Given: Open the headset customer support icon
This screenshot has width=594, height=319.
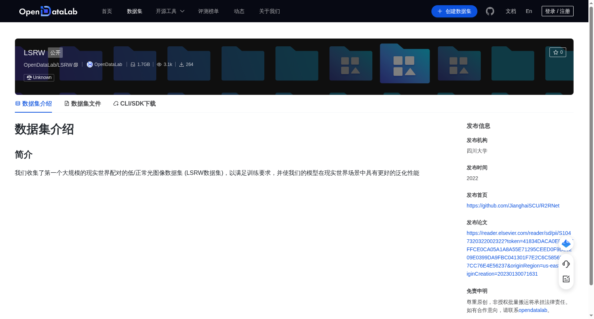Looking at the screenshot, I should point(566,264).
